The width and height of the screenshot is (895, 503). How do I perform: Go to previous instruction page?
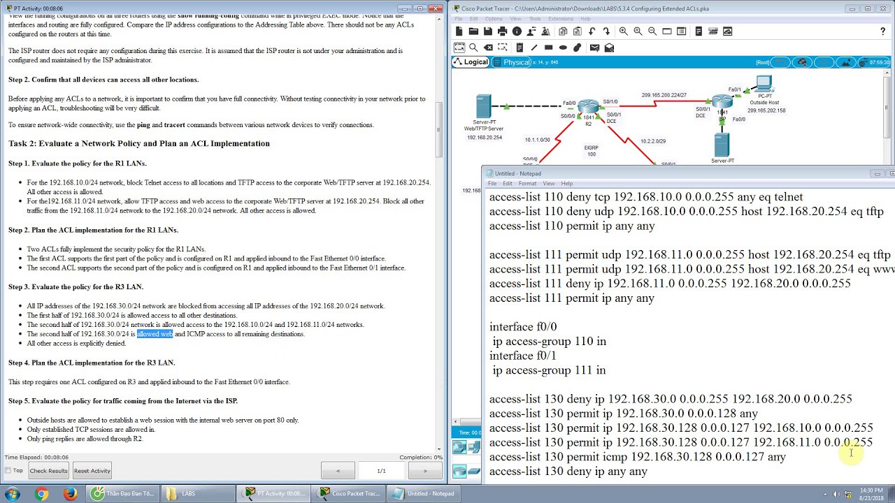tap(338, 471)
